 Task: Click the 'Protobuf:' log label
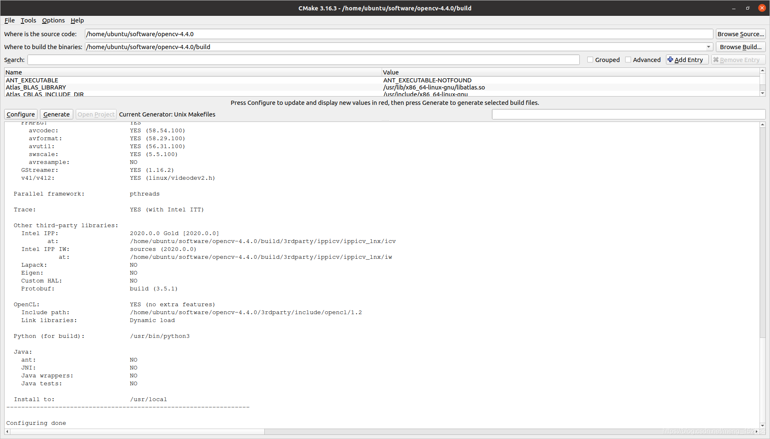[x=38, y=289]
